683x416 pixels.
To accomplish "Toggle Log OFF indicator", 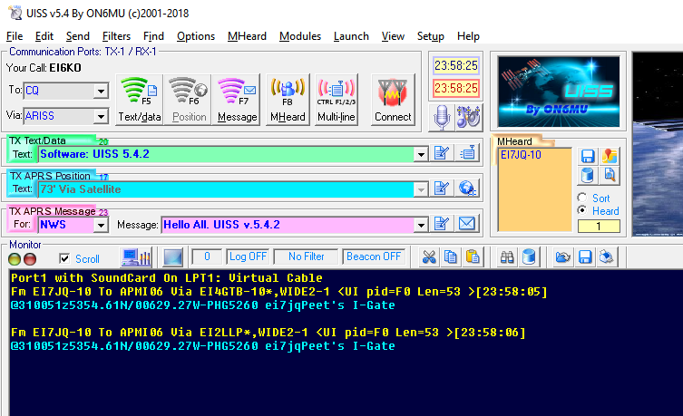I will 248,256.
